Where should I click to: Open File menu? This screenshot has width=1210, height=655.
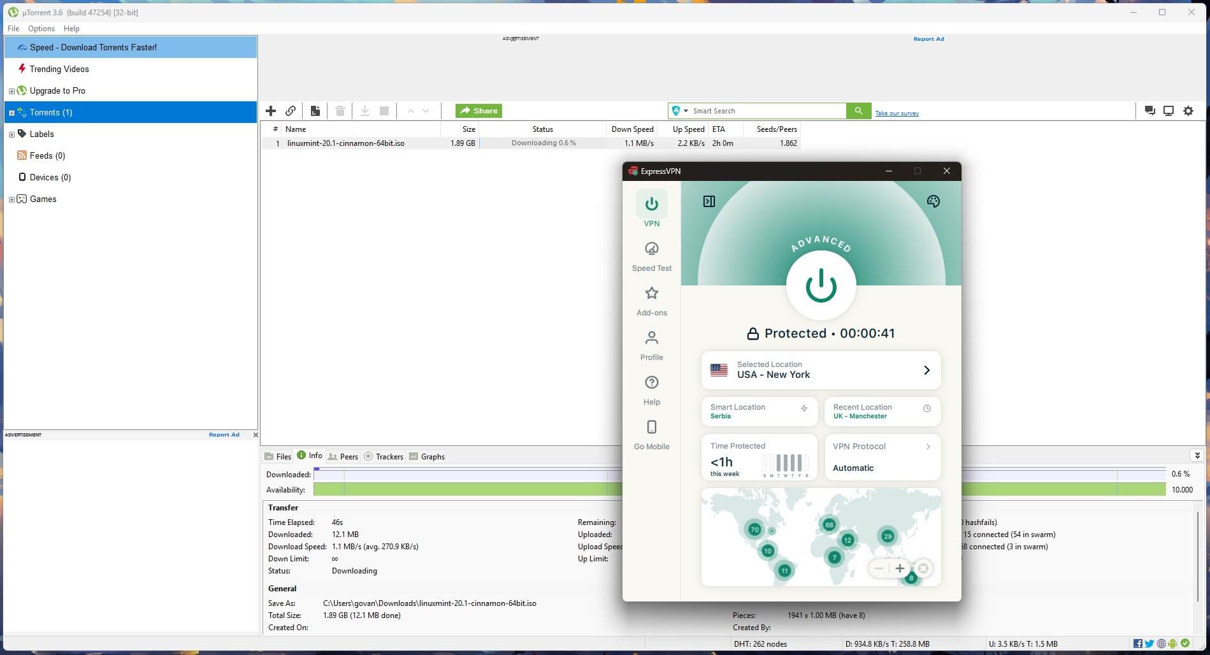13,29
